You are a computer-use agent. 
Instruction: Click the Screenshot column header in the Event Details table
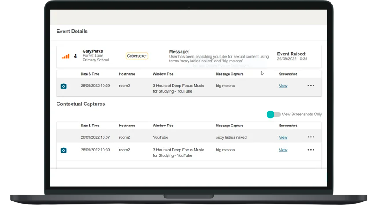coord(288,74)
